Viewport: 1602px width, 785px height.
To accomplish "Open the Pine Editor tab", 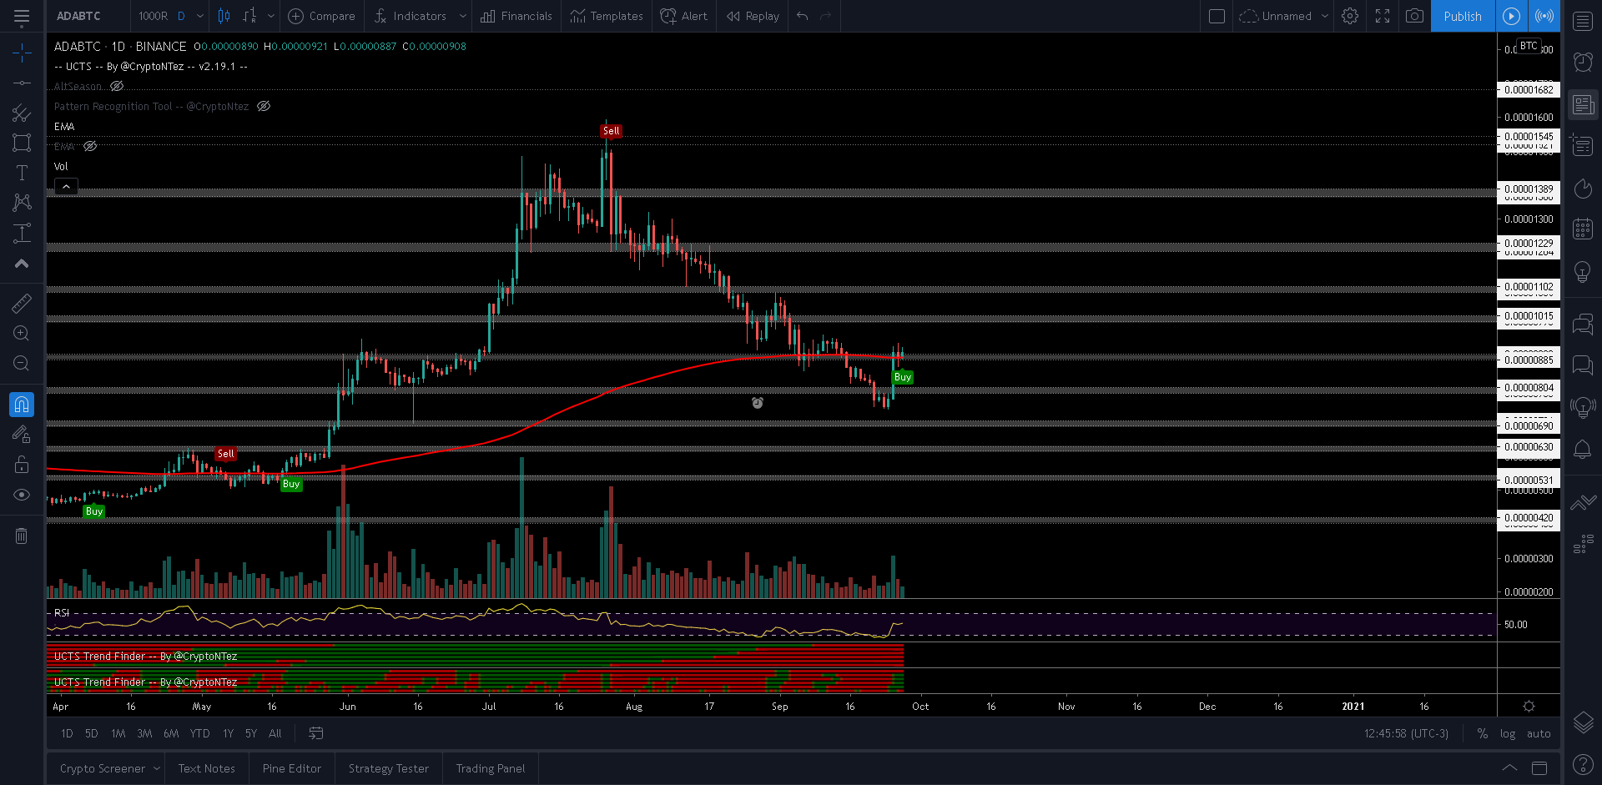I will [291, 768].
